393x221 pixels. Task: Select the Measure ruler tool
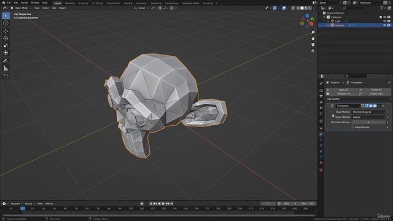coord(6,68)
